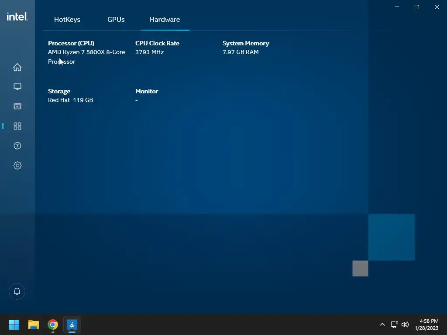Open the Windows Start menu
The height and width of the screenshot is (335, 447).
coord(14,325)
